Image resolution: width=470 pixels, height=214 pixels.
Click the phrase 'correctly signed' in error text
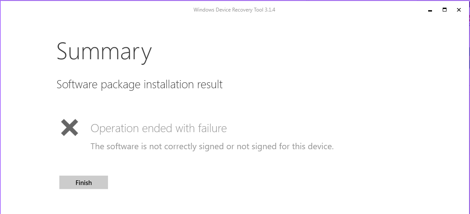(191, 147)
